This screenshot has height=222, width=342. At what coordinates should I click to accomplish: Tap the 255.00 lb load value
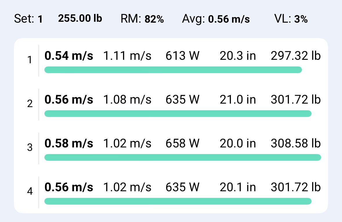pyautogui.click(x=80, y=18)
